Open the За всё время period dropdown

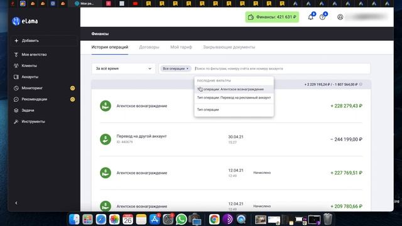point(124,68)
